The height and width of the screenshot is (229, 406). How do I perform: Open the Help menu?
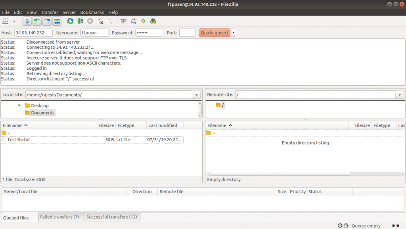click(113, 12)
